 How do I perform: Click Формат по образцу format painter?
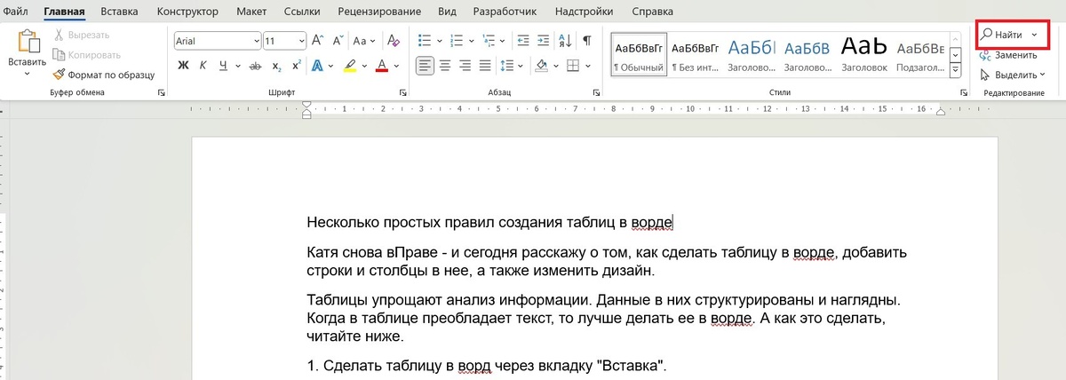103,75
